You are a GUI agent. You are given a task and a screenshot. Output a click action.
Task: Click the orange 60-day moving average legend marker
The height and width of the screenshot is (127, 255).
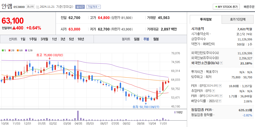pos(17,51)
